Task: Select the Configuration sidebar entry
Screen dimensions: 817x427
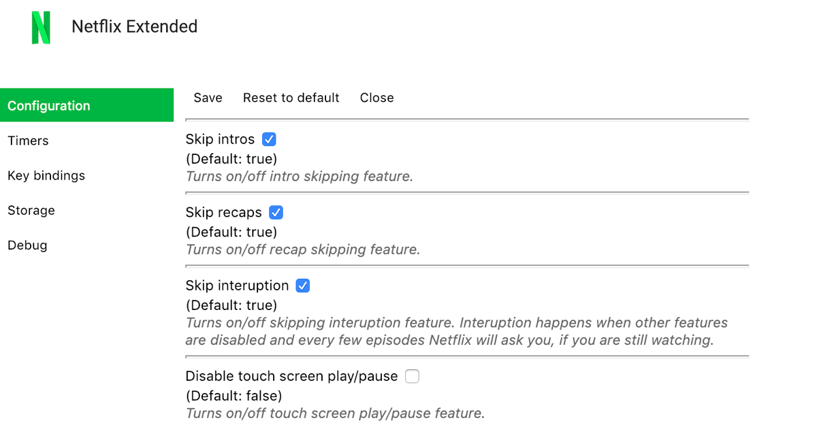Action: (x=48, y=105)
